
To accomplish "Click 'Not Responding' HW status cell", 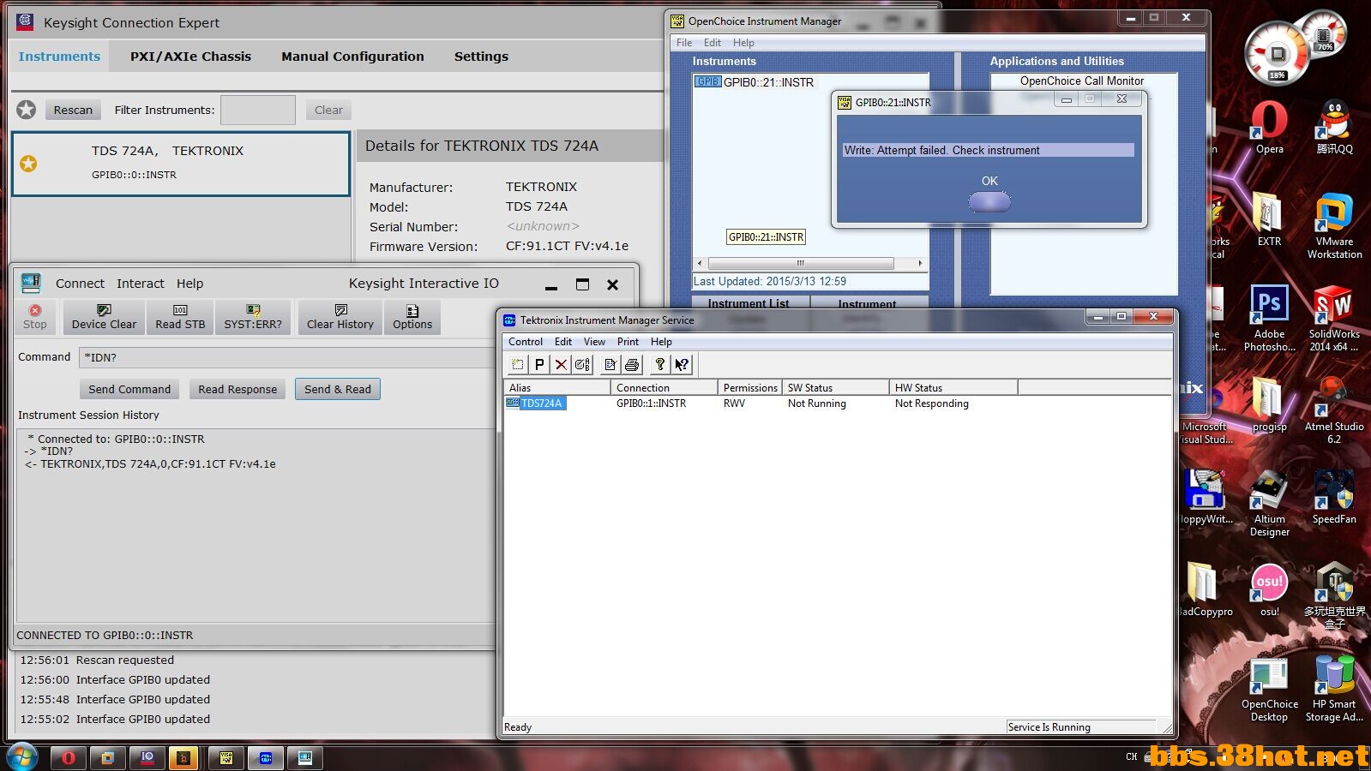I will pyautogui.click(x=932, y=403).
